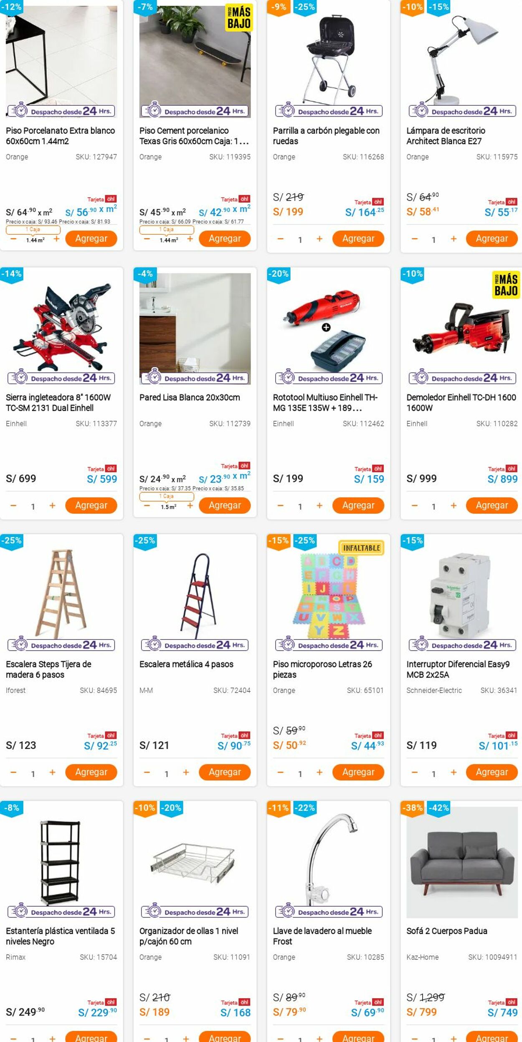This screenshot has width=522, height=1042.
Task: Click plus icon for Interruptor Diferencial Easy9
Action: click(454, 772)
